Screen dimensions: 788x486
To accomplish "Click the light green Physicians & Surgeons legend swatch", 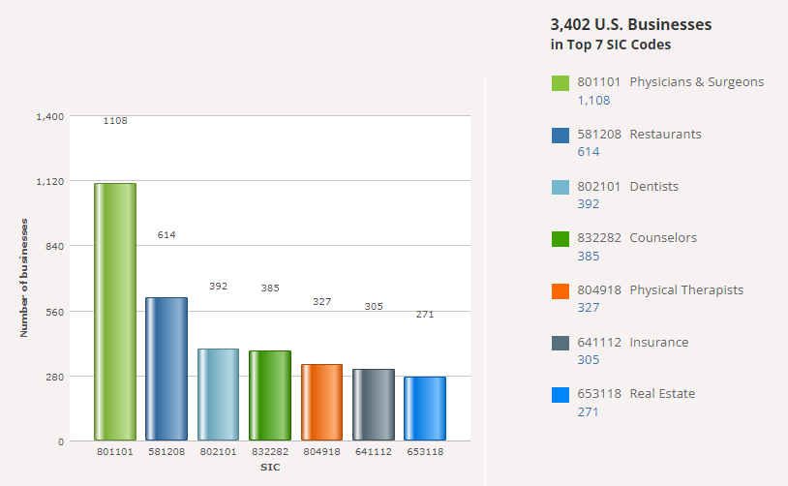I will [560, 83].
